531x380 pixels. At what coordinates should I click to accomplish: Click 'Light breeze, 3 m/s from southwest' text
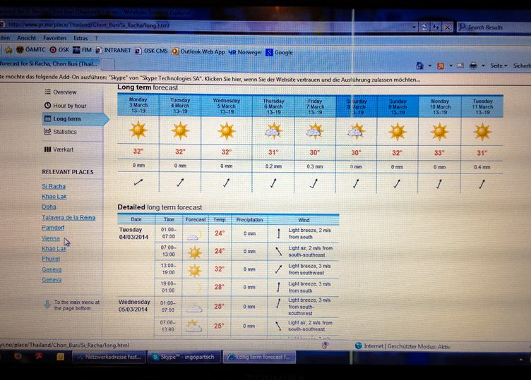coord(309,269)
